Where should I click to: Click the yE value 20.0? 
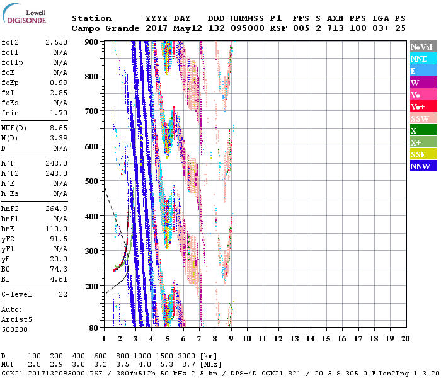click(x=59, y=259)
